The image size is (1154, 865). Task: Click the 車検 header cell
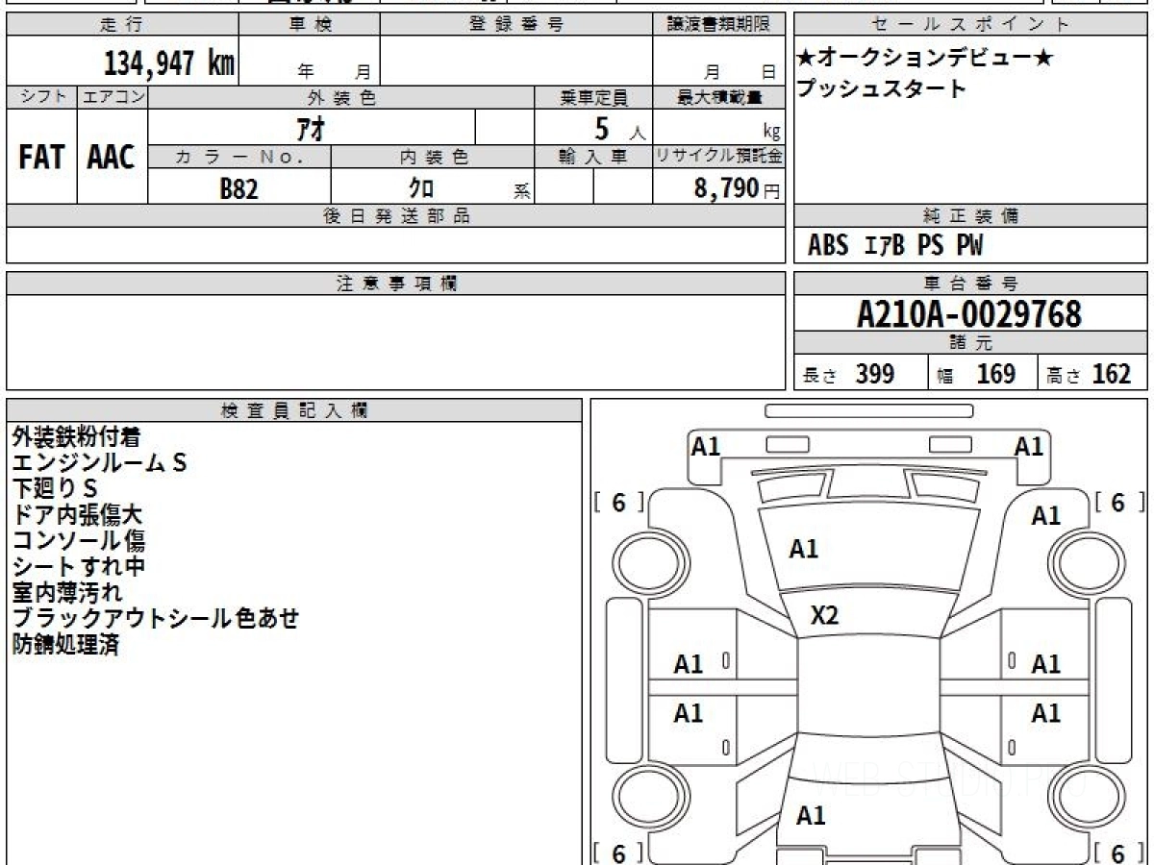click(x=309, y=25)
